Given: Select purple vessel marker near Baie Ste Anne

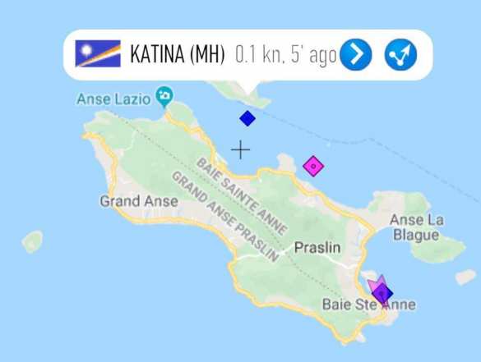Looking at the screenshot, I should 382,294.
